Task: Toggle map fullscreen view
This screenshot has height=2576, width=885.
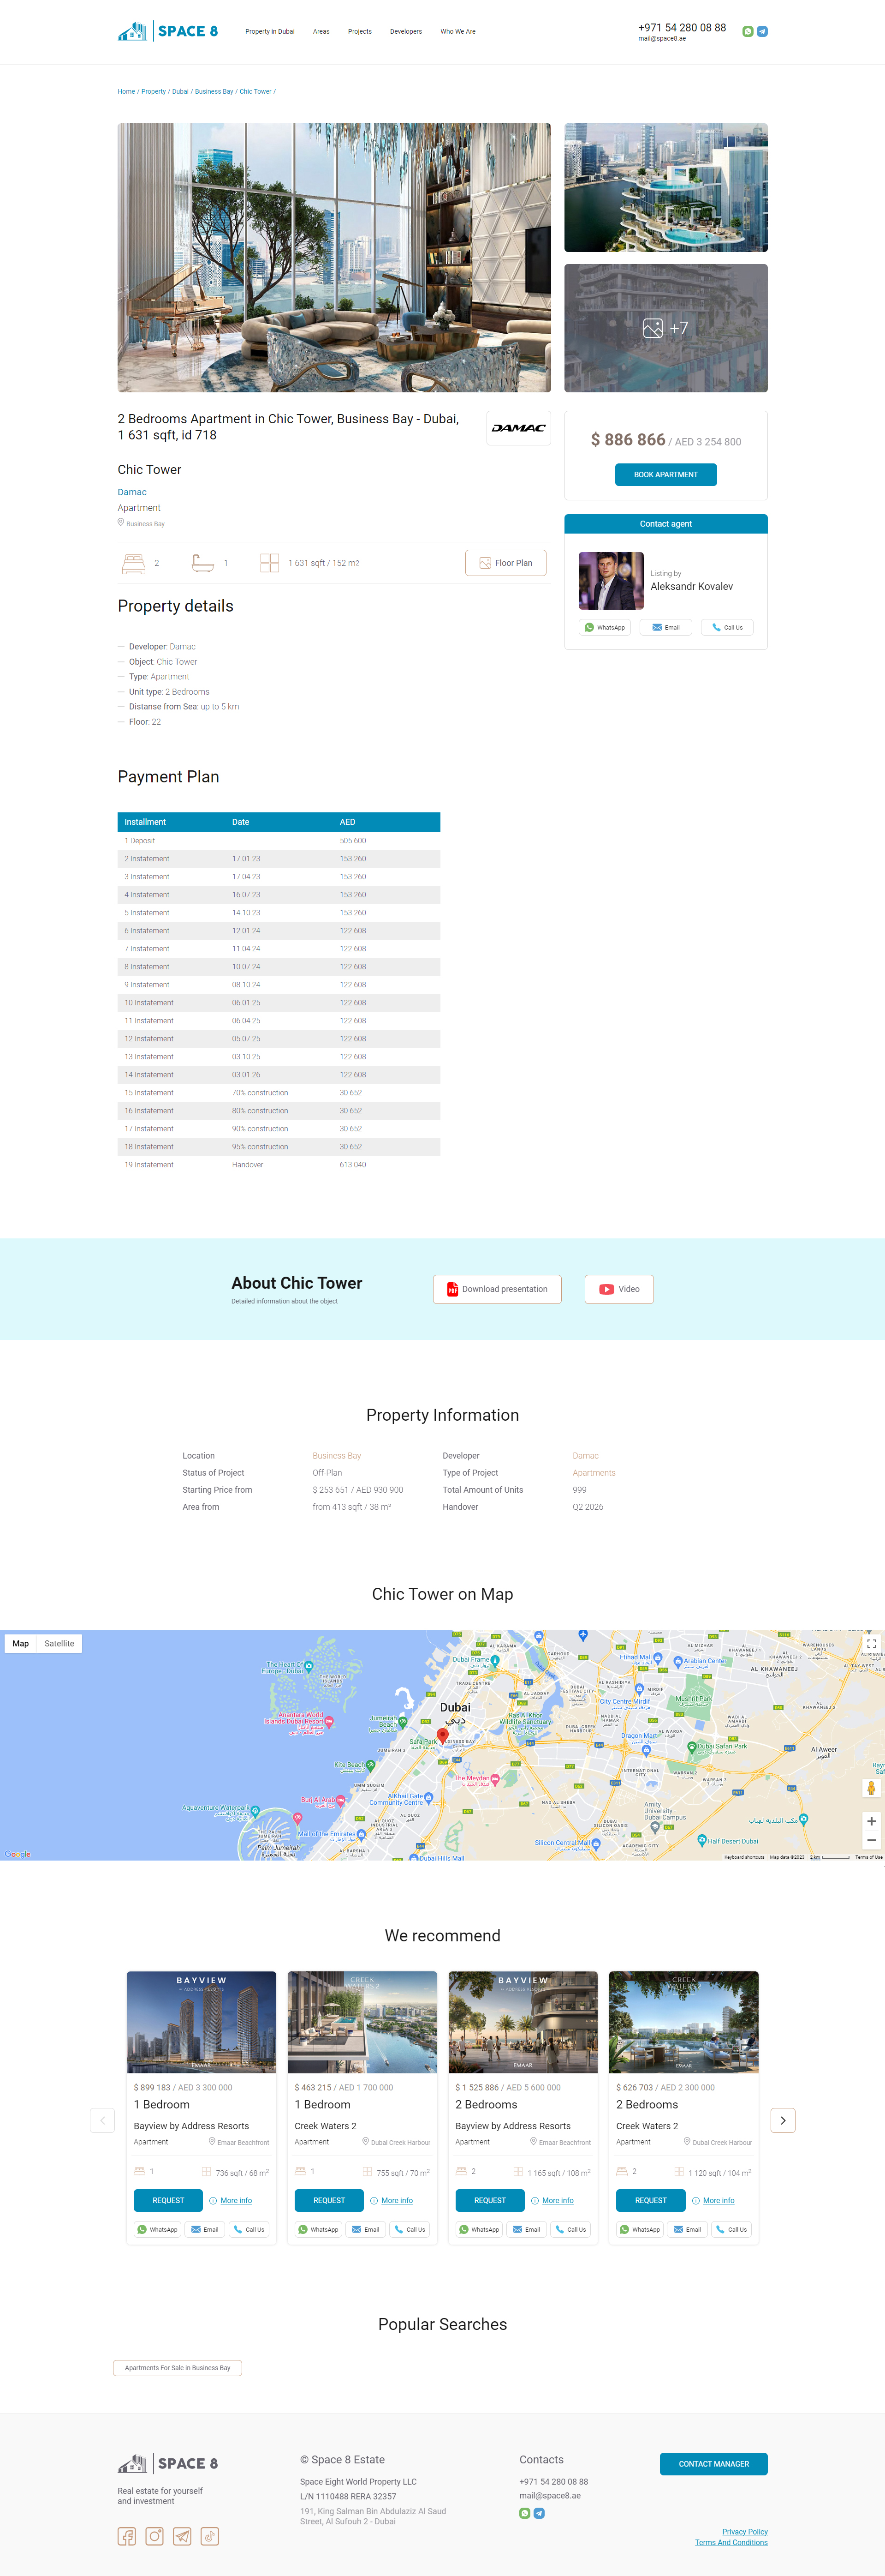Action: [x=871, y=1643]
